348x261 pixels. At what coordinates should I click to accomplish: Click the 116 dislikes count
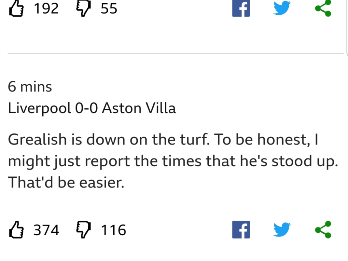click(x=113, y=230)
